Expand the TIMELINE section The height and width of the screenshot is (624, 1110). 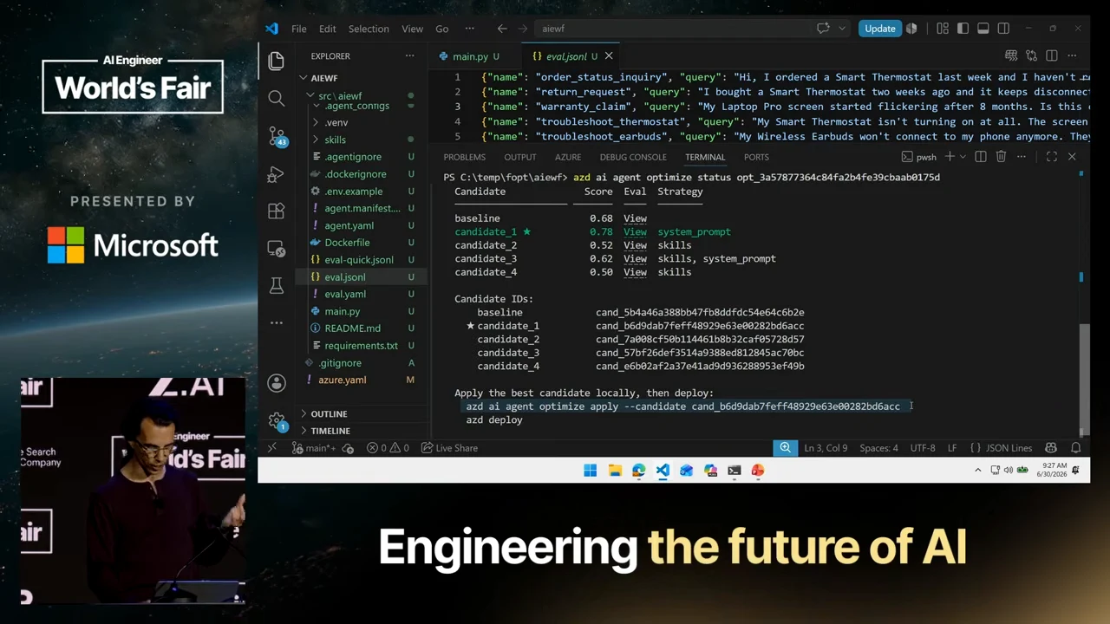pyautogui.click(x=330, y=431)
